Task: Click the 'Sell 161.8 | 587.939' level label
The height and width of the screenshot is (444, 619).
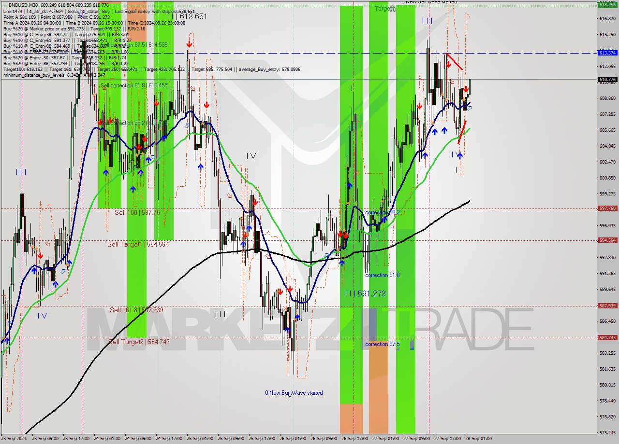Action: 136,310
